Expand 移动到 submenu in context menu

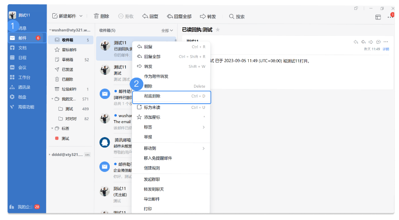click(x=171, y=148)
